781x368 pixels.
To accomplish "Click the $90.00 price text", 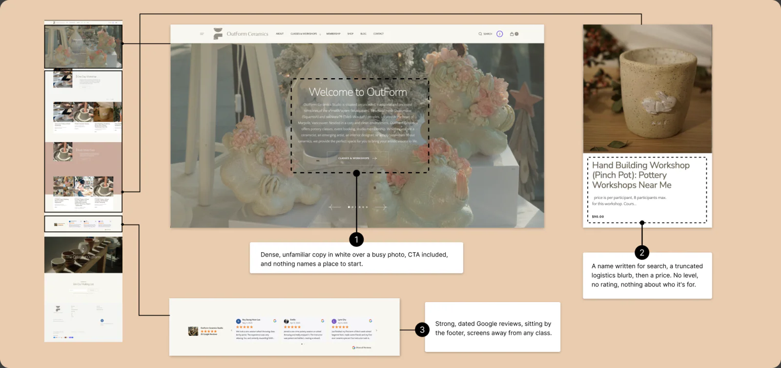I will point(598,216).
